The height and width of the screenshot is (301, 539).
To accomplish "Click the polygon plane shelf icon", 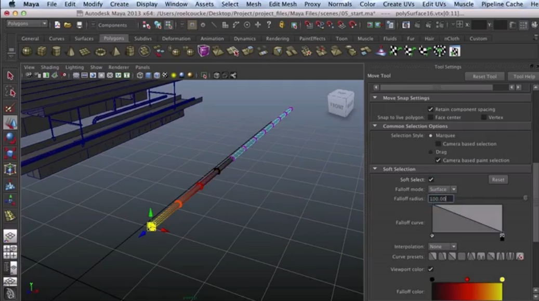I will pyautogui.click(x=85, y=51).
